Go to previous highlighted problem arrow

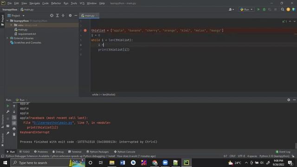pos(290,21)
